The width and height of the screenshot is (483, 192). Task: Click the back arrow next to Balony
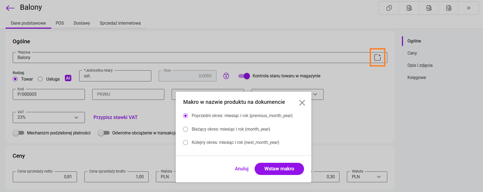pos(10,8)
